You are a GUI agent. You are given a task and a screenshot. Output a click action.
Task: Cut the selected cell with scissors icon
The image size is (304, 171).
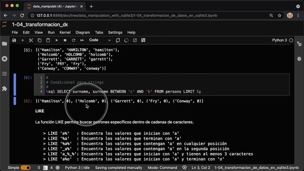(31, 40)
